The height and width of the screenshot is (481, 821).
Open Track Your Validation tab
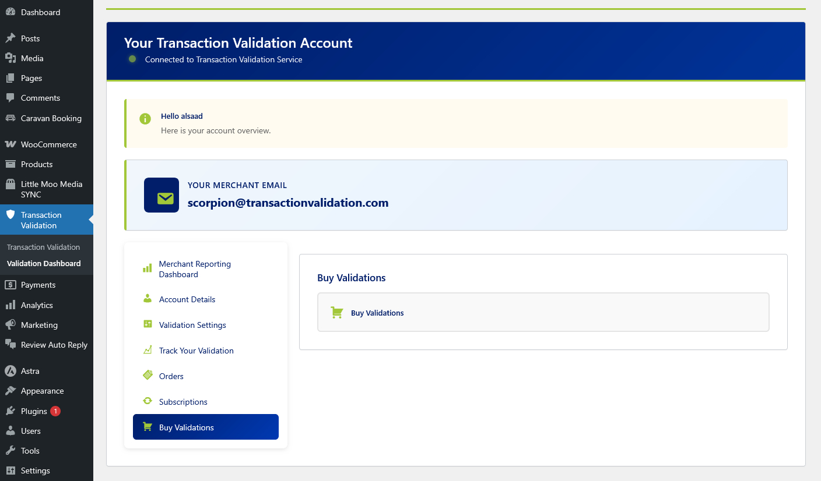pyautogui.click(x=206, y=351)
